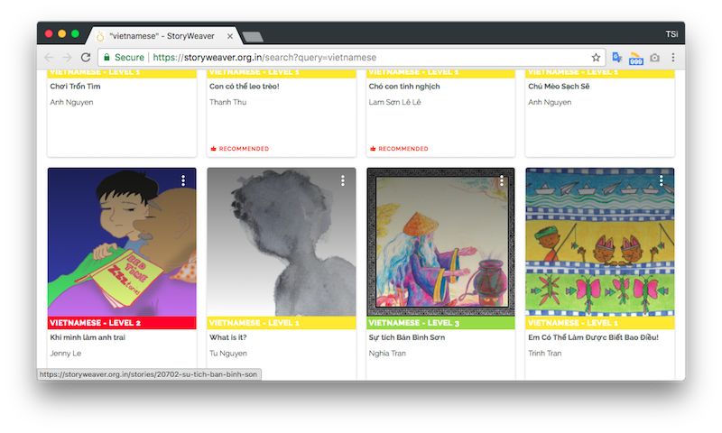Open story Sự tích Bản Bình Sơn
722x433 pixels.
(x=407, y=337)
